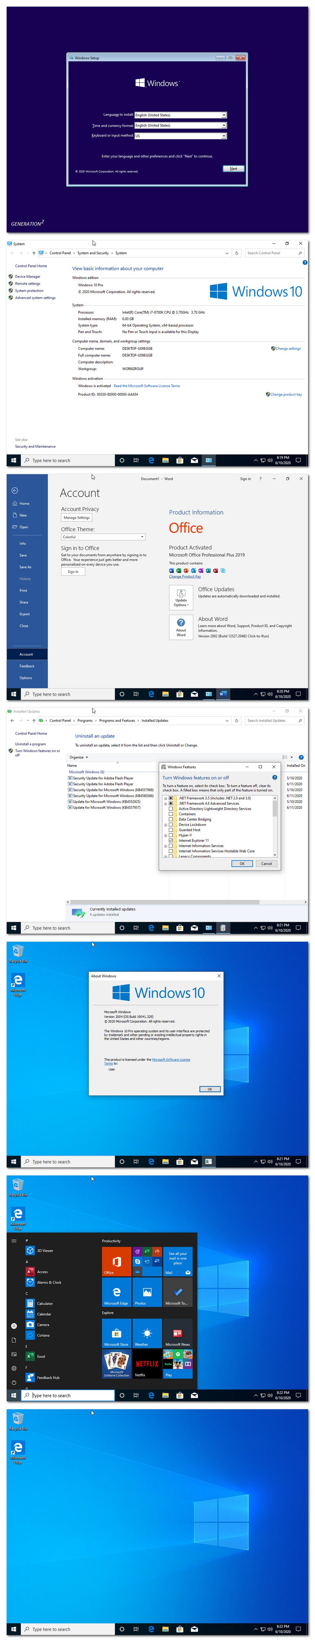
Task: Open Update Options dropdown in Word
Action: pos(181,597)
